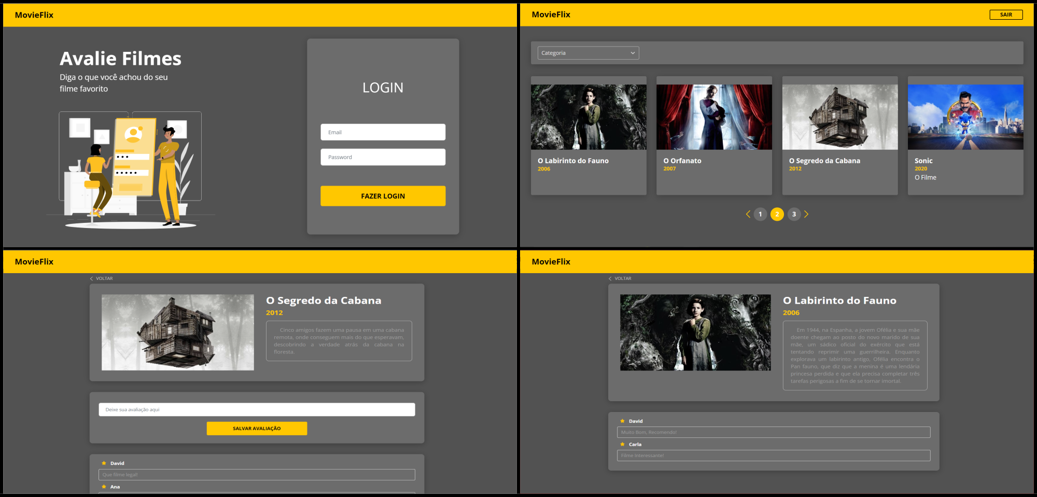Focus the Password input field
This screenshot has width=1037, height=497.
pos(383,157)
